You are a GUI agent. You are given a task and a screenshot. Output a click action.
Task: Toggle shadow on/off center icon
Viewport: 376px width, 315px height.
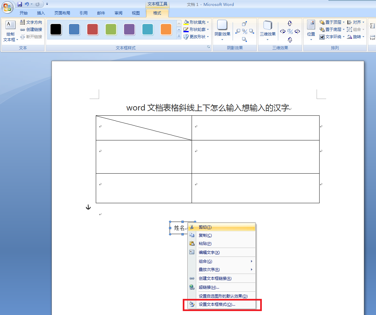click(244, 31)
